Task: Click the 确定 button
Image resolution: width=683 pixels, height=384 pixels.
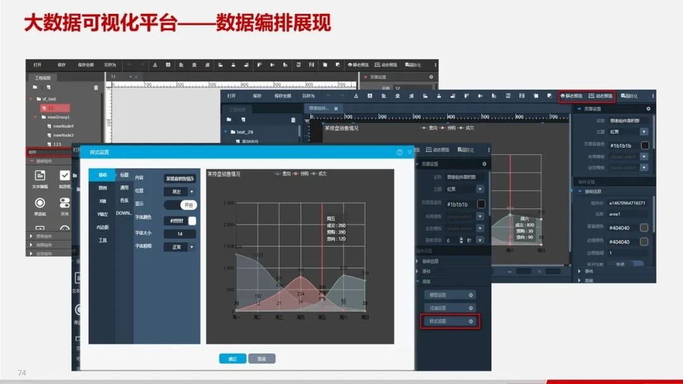Action: pyautogui.click(x=233, y=359)
